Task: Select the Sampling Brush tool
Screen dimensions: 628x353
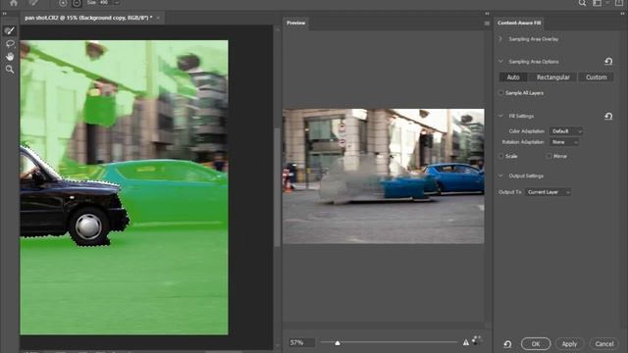Action: (10, 30)
